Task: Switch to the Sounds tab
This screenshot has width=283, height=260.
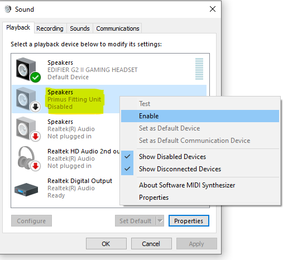Action: (80, 28)
